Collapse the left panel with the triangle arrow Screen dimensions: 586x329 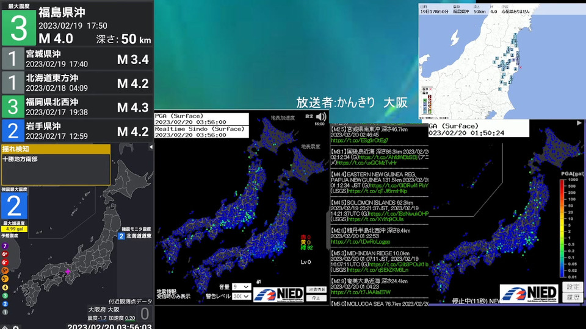coord(151,147)
